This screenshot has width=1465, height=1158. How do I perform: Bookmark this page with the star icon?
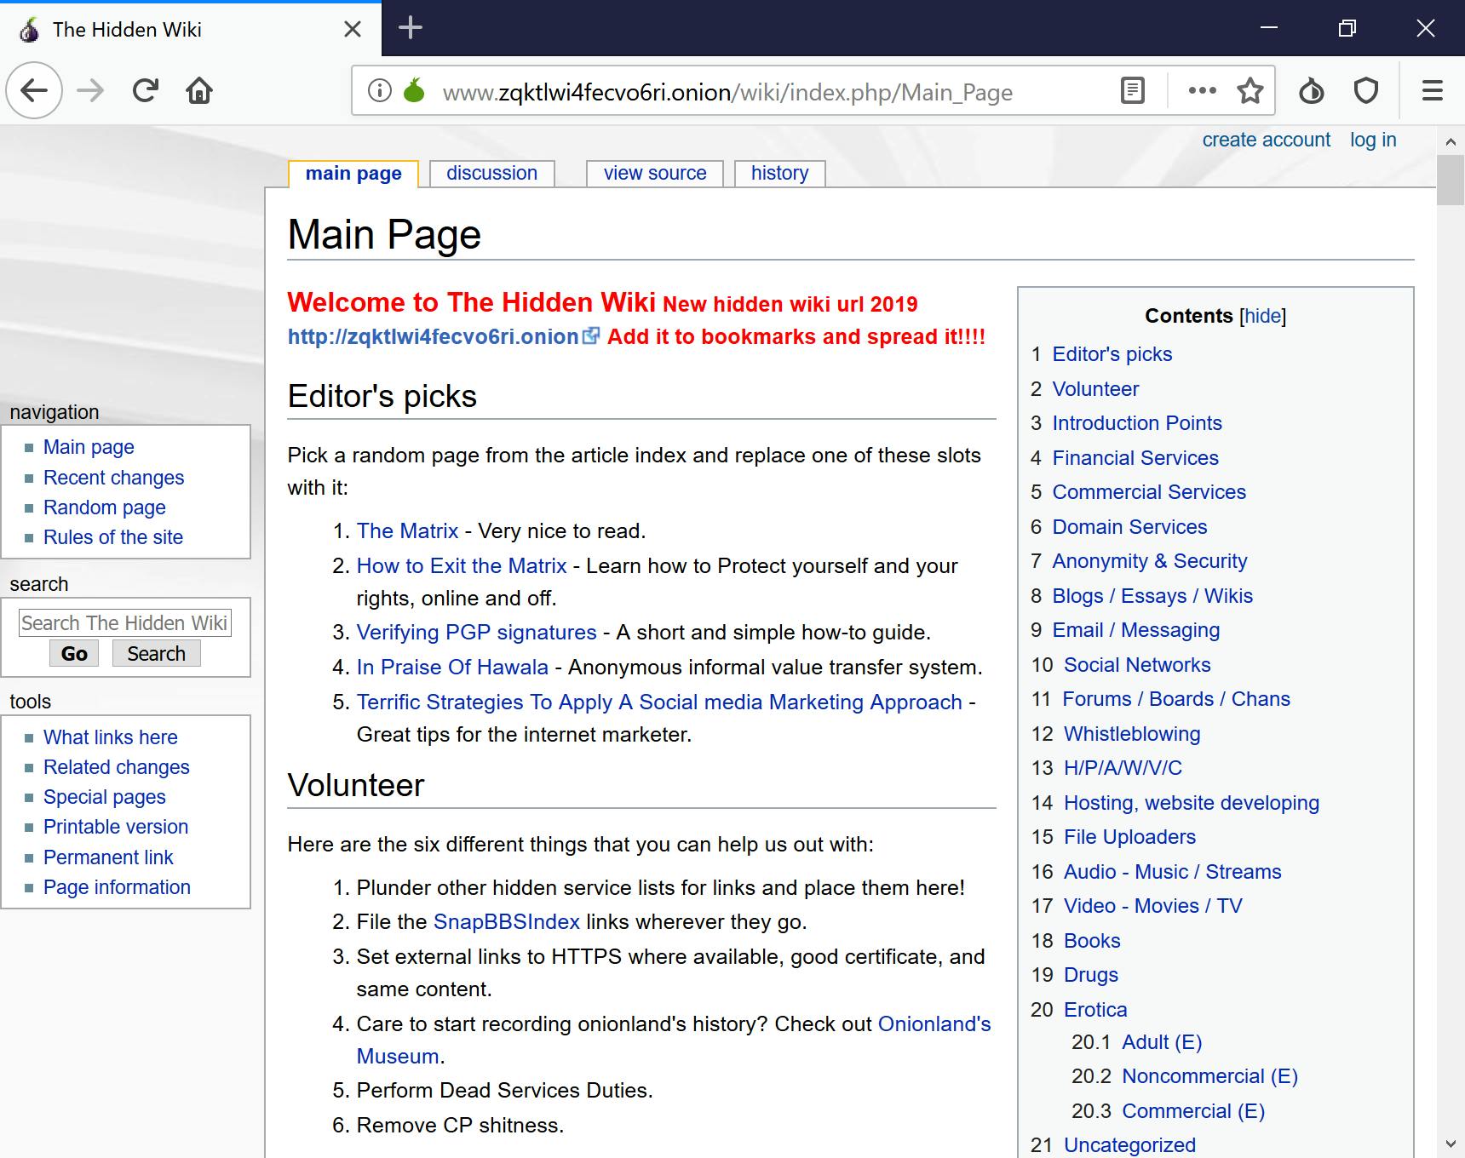point(1250,90)
